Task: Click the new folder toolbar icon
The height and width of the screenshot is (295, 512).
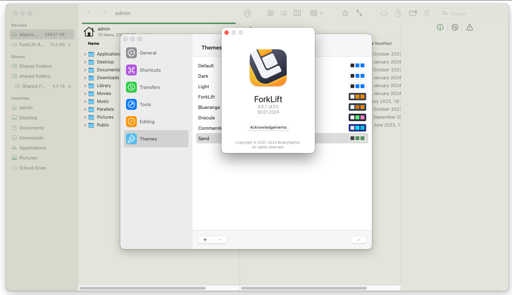Action: coord(413,13)
